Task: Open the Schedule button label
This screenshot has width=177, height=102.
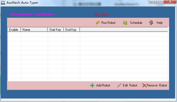Action: click(136, 23)
